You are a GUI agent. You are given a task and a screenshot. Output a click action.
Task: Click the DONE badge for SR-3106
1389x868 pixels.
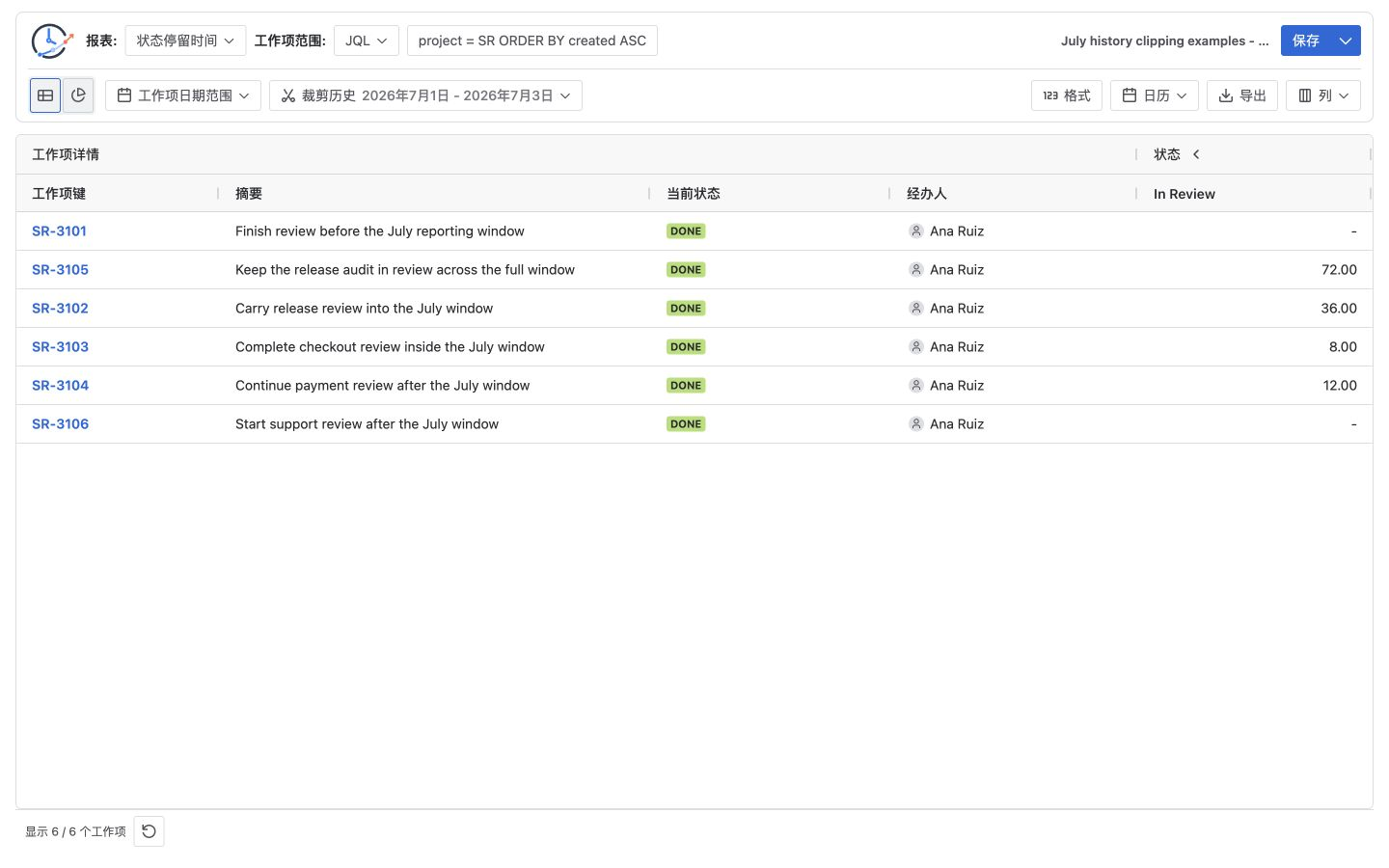click(x=686, y=424)
